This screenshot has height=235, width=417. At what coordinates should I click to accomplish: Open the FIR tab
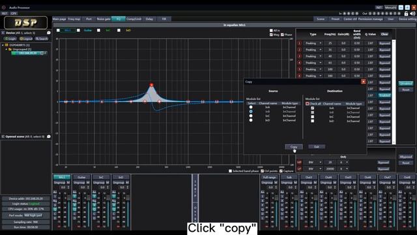coord(164,19)
